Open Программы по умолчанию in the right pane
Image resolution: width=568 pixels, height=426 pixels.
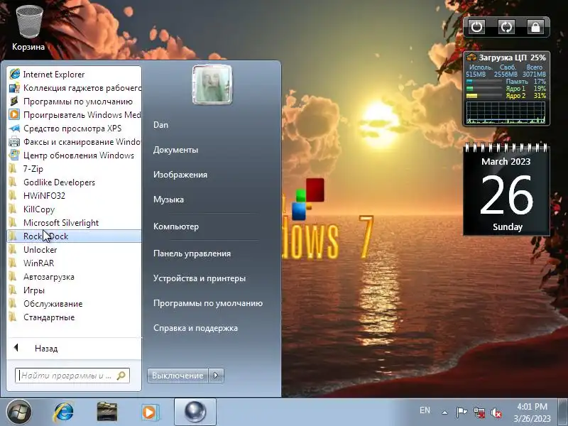pyautogui.click(x=208, y=303)
